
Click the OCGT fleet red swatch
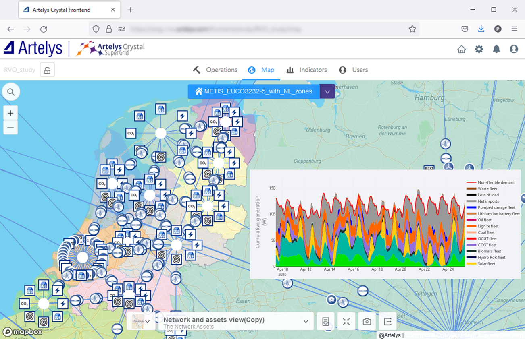coord(471,239)
